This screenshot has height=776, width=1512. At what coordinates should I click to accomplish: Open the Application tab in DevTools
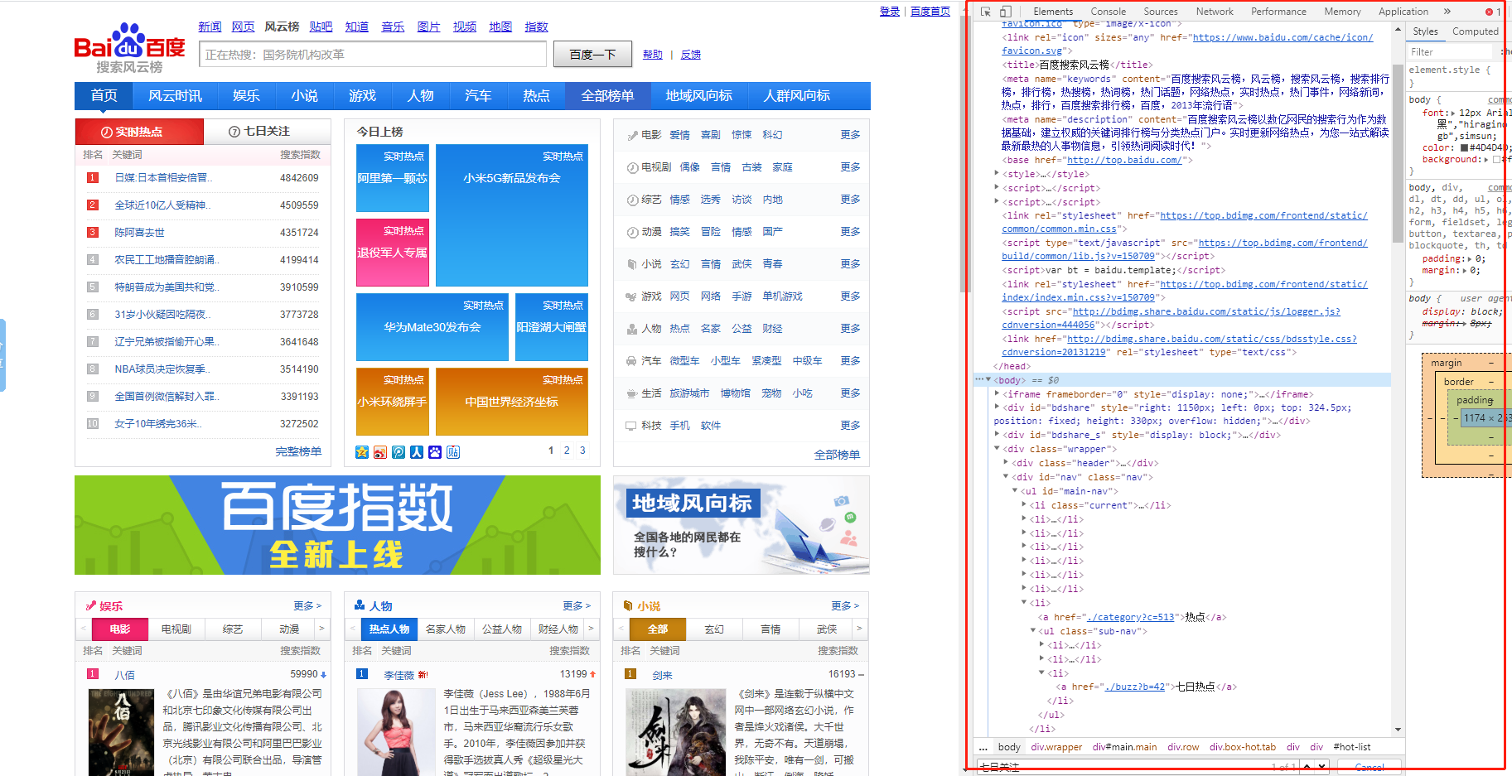tap(1403, 12)
